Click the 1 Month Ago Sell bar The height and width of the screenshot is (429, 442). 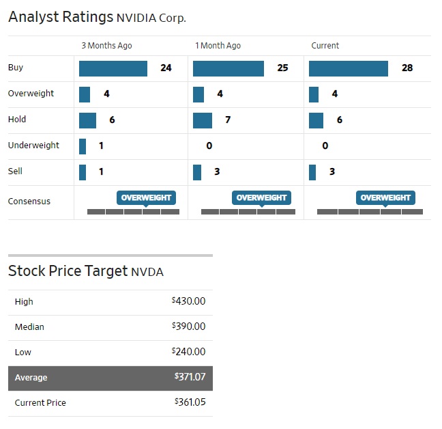point(197,172)
